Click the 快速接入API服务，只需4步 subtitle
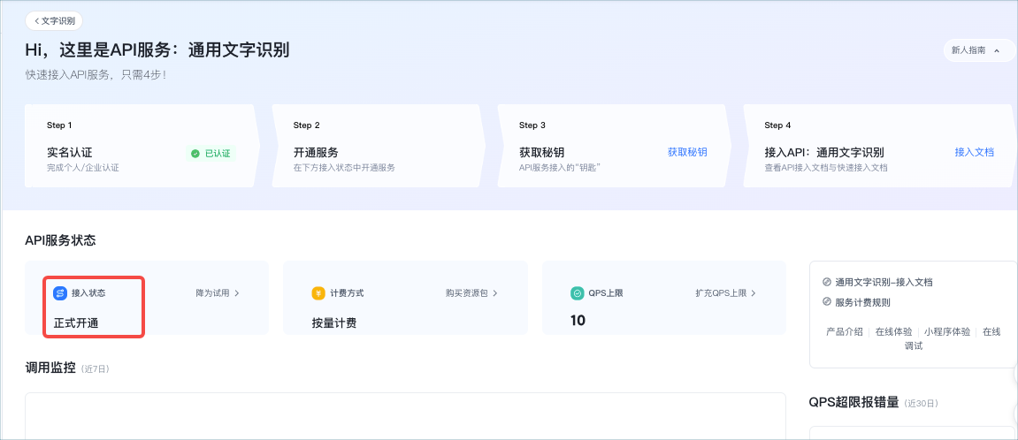This screenshot has width=1018, height=440. pyautogui.click(x=96, y=74)
